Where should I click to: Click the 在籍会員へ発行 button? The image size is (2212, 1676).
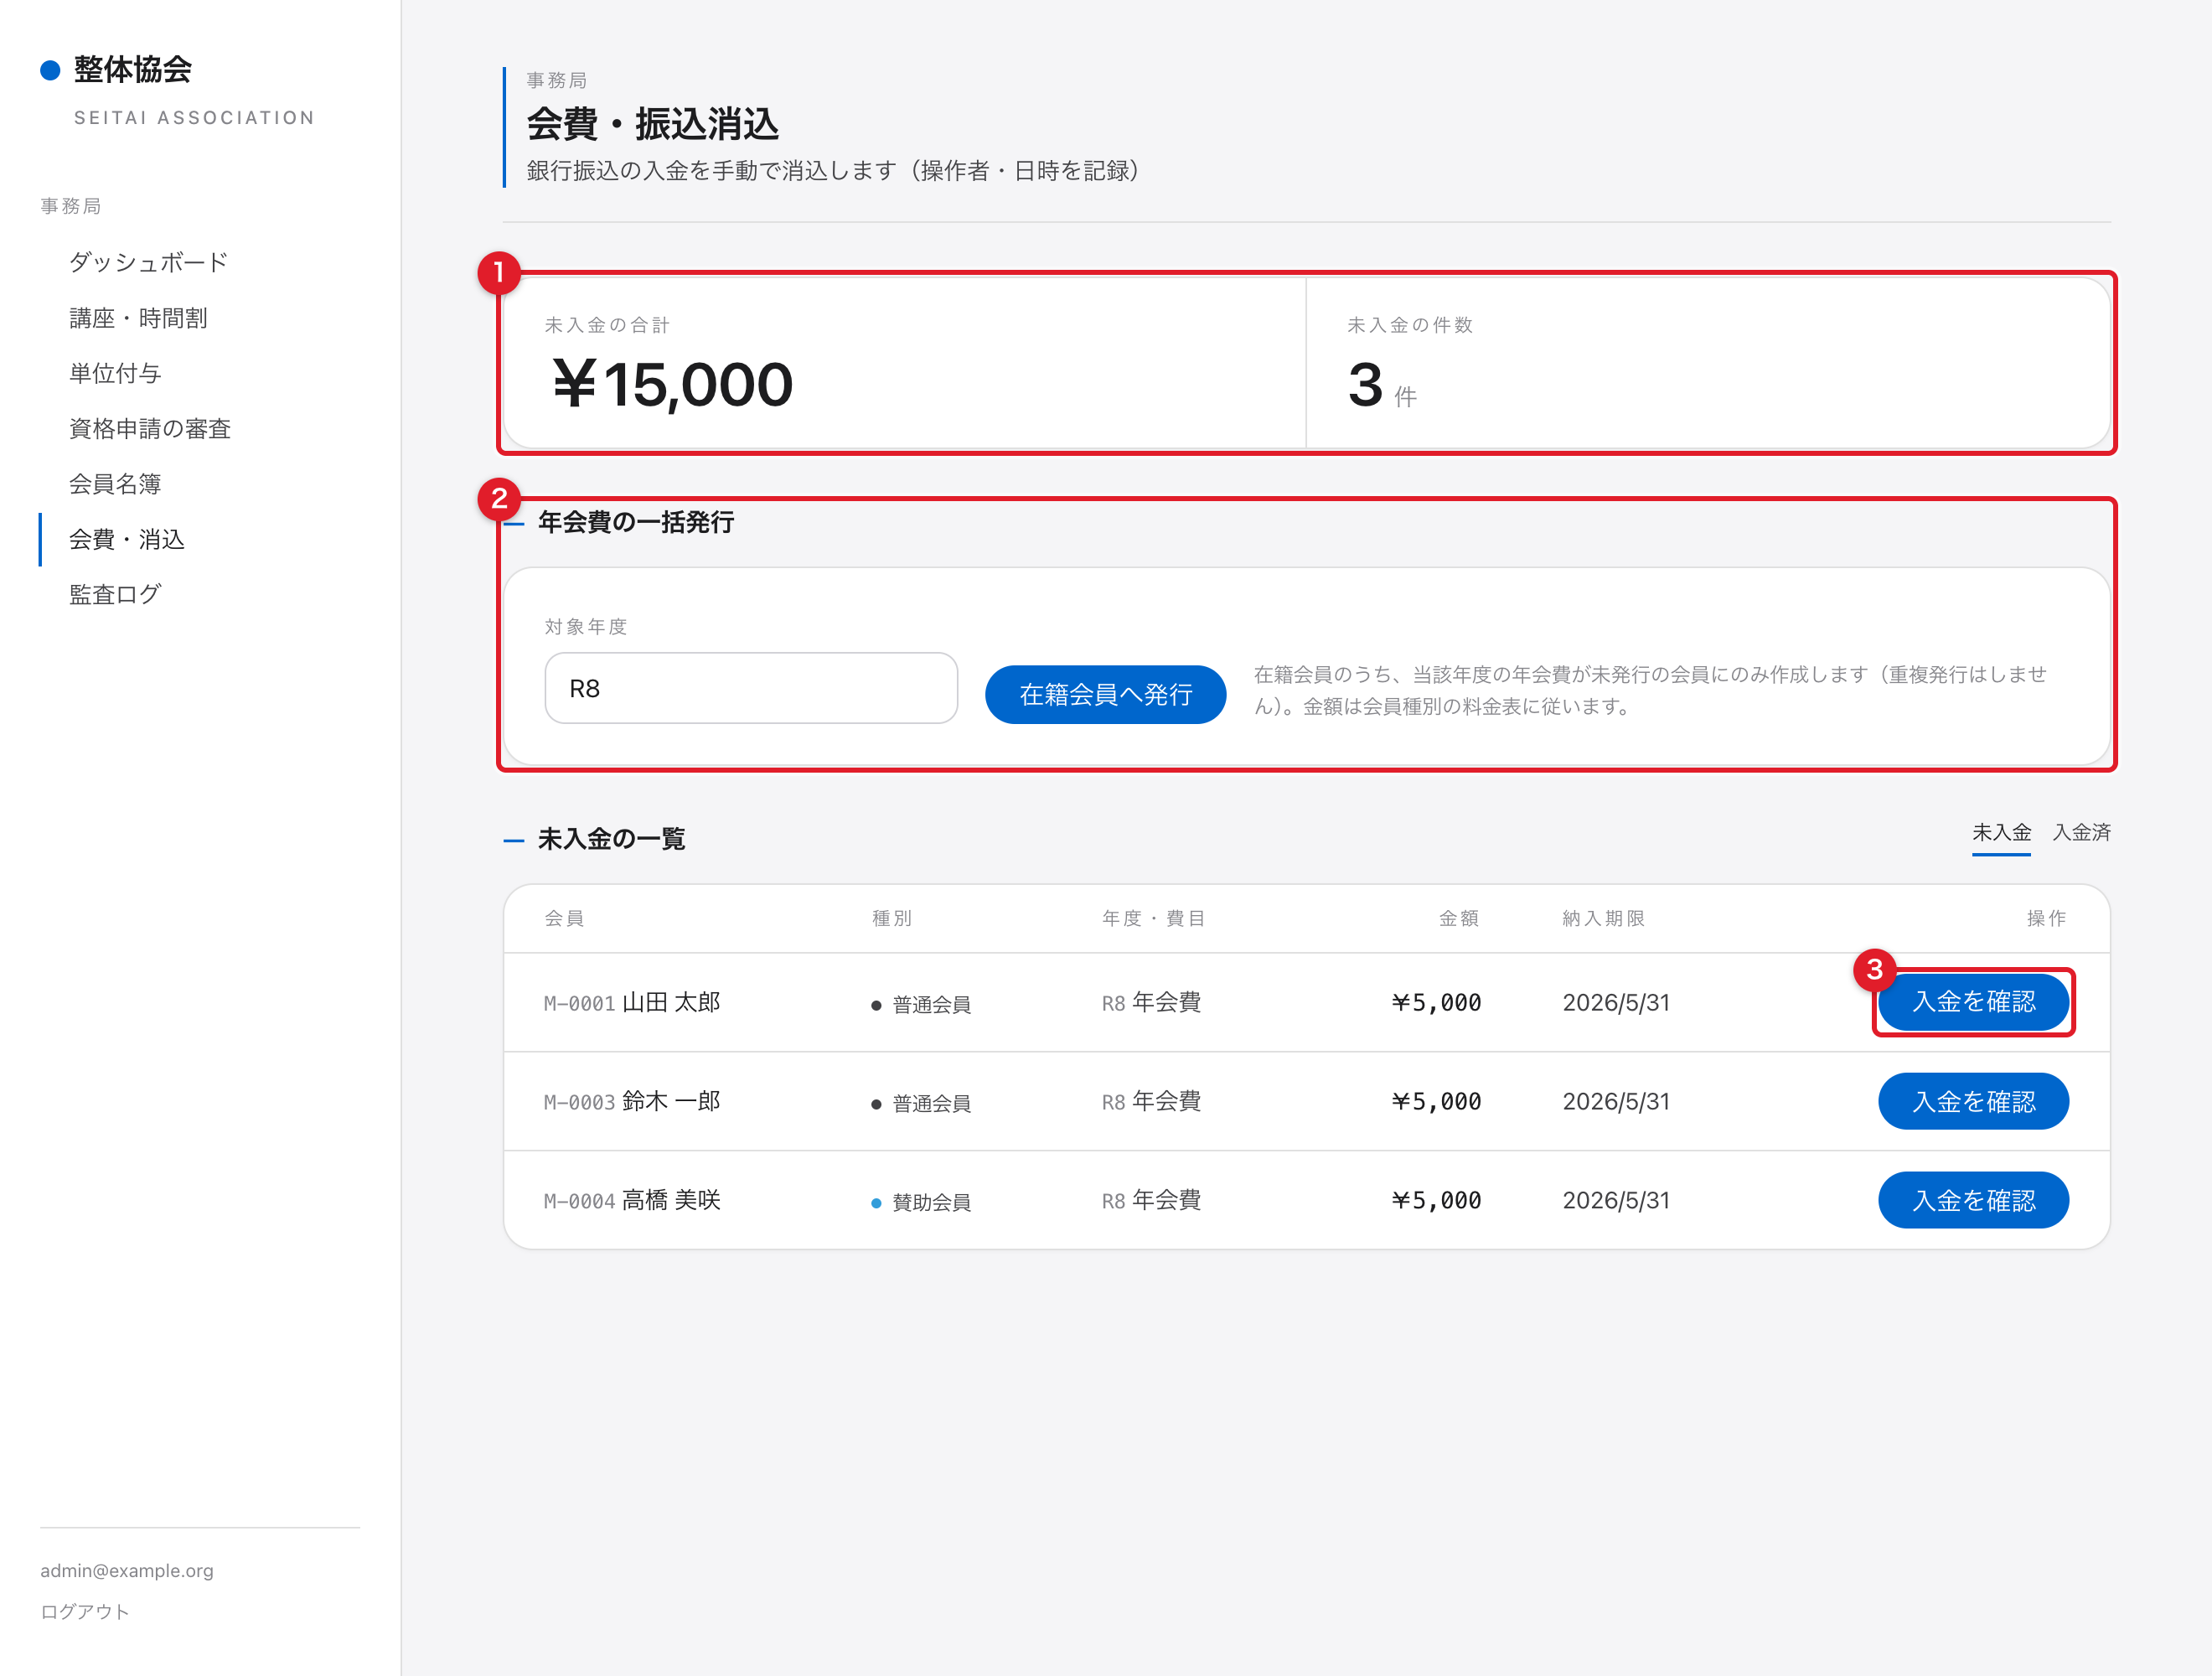pyautogui.click(x=1105, y=694)
